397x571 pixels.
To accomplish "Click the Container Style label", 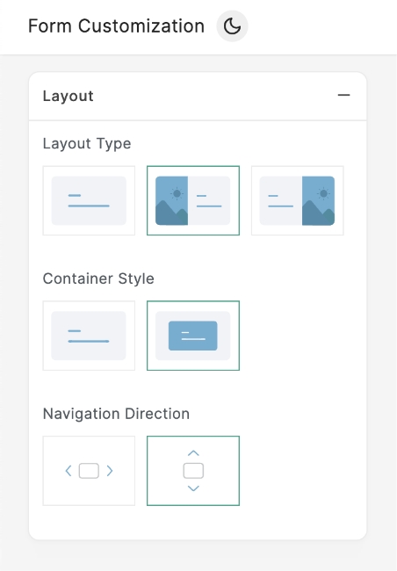I will (x=98, y=278).
